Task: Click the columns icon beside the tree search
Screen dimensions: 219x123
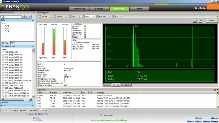Action: 23,17
